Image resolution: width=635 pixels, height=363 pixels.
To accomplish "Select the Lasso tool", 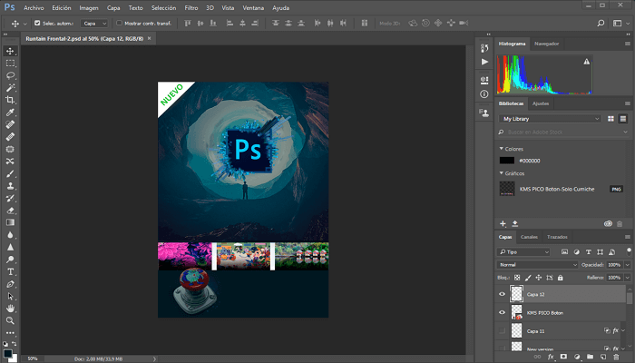I will tap(11, 75).
